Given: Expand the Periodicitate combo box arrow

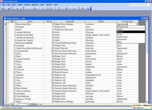Looking at the screenshot, I should tap(137, 24).
